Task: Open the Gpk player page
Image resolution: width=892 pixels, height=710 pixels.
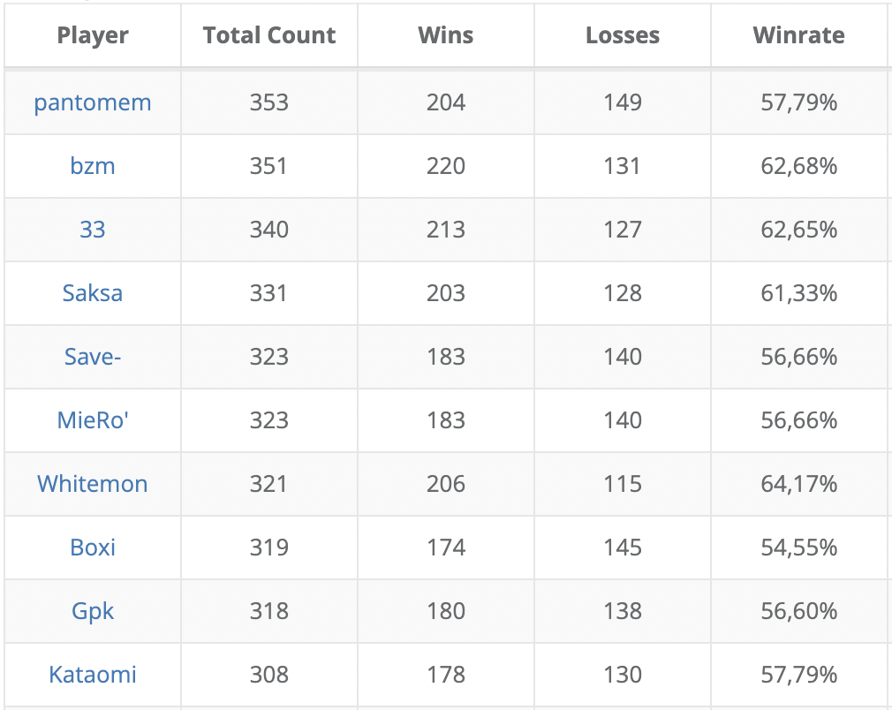Action: point(93,611)
